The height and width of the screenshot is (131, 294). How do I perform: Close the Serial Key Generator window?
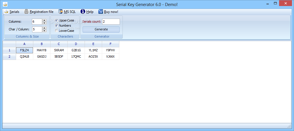286,3
